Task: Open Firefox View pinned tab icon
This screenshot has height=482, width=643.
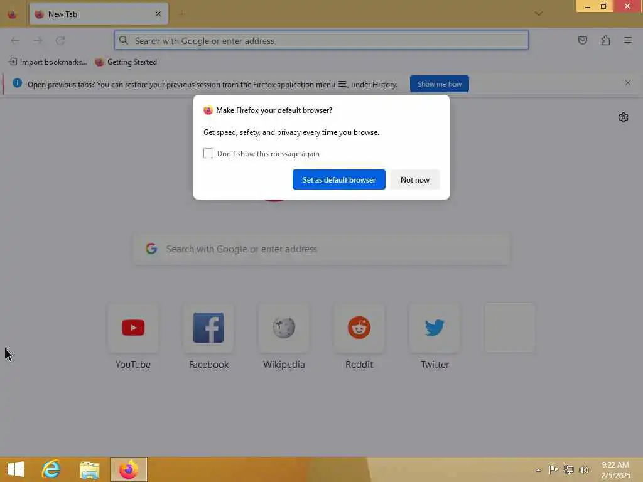Action: click(x=12, y=14)
